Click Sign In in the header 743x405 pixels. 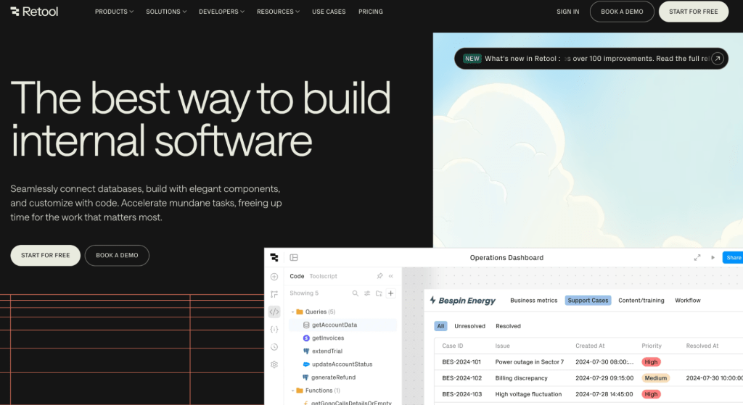click(x=567, y=12)
